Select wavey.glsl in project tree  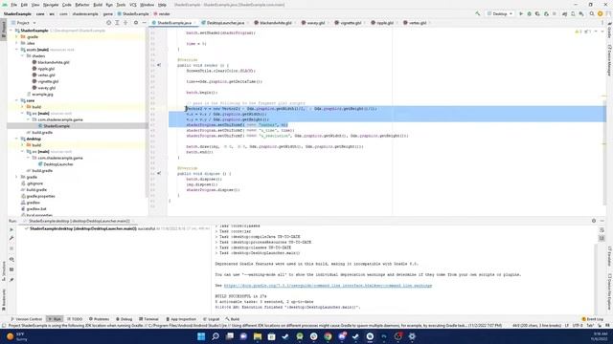47,88
